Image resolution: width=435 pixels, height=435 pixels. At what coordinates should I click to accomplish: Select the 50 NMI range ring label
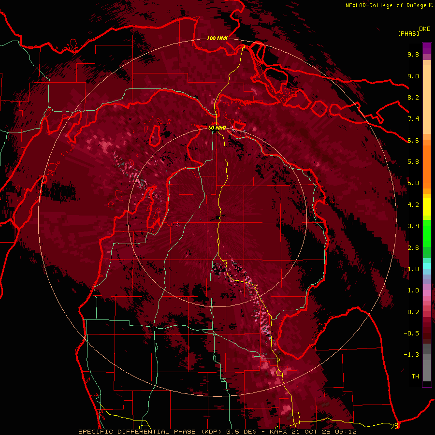[x=217, y=128]
